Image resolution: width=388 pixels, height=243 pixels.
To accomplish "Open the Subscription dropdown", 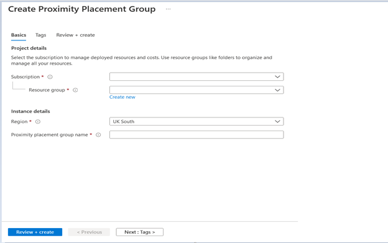I will click(x=196, y=76).
